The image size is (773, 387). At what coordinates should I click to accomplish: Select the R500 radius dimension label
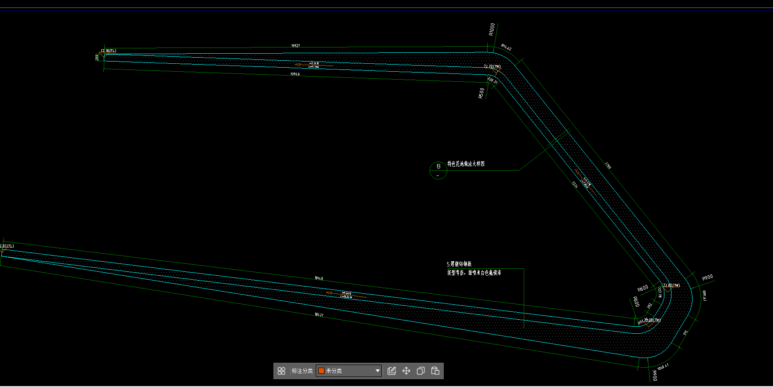tap(481, 93)
